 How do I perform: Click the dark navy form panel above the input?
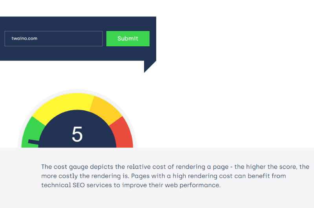coord(78,24)
